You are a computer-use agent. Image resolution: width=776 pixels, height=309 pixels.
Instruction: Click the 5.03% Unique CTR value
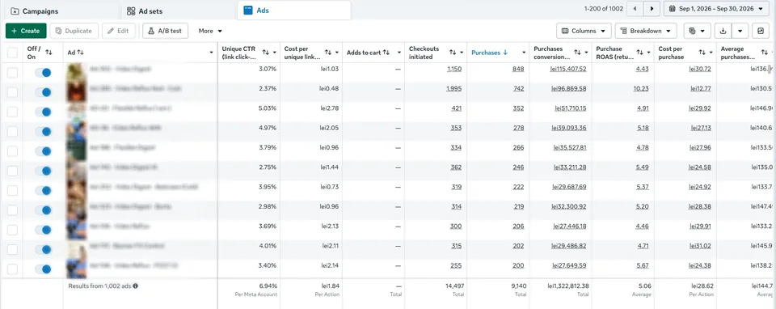[268, 108]
